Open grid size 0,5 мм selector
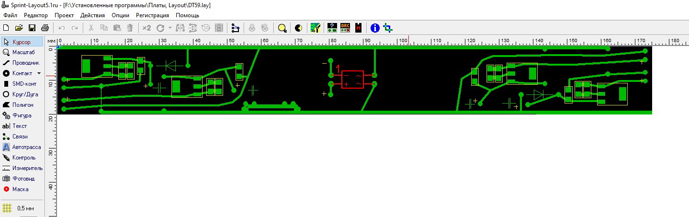 coord(22,208)
